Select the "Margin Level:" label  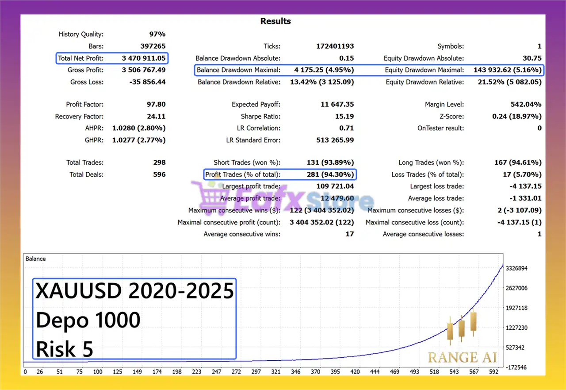click(444, 104)
